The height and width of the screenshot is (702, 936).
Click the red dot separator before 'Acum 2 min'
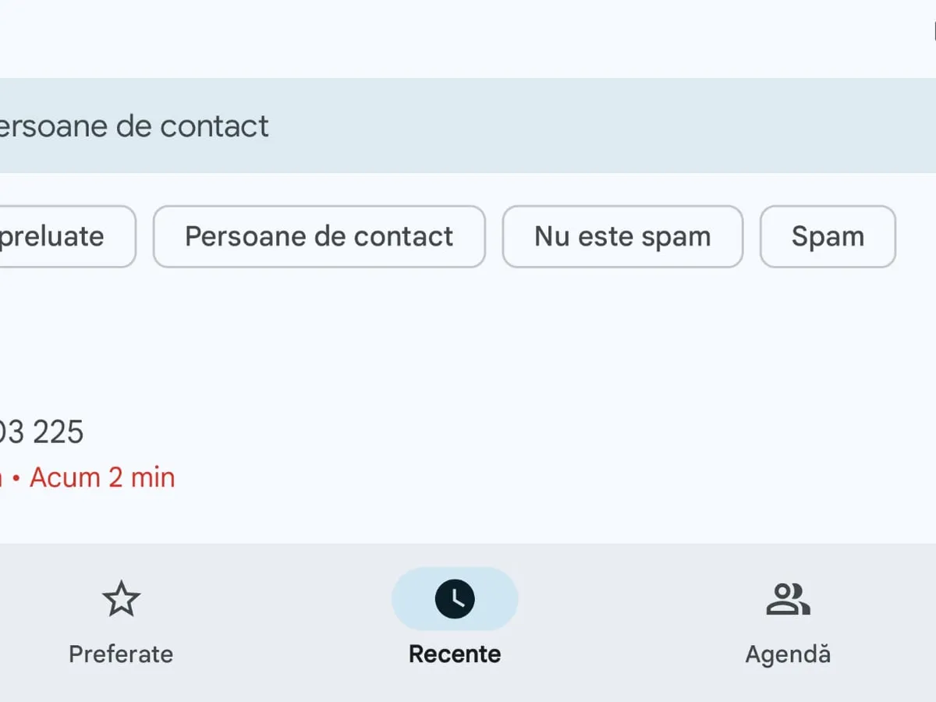[16, 478]
